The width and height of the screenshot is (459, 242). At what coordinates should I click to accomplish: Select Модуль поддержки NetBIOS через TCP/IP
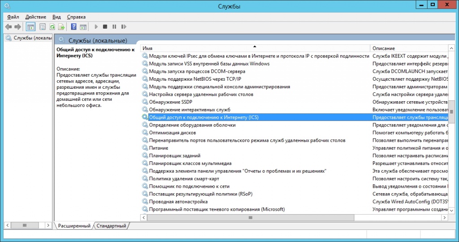point(195,79)
